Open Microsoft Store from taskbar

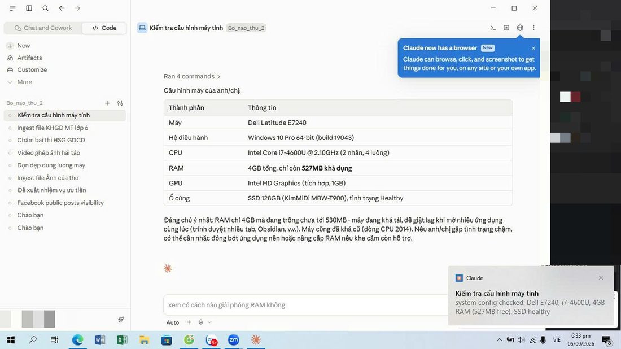[167, 340]
